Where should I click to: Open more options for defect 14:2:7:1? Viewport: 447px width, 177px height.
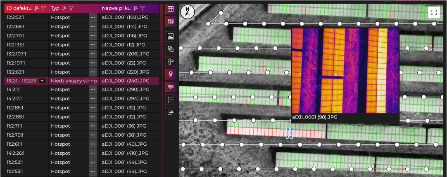click(93, 99)
